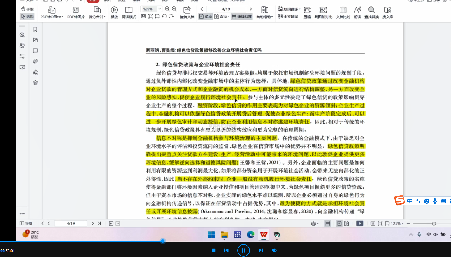451x257 pixels.
Task: Open WPS Office in Windows taskbar
Action: point(264,235)
